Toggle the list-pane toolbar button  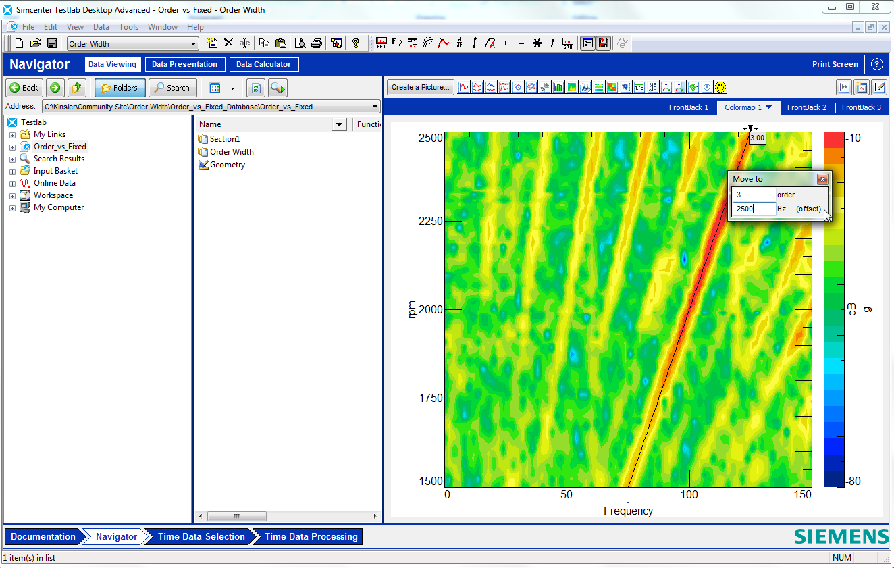point(588,43)
